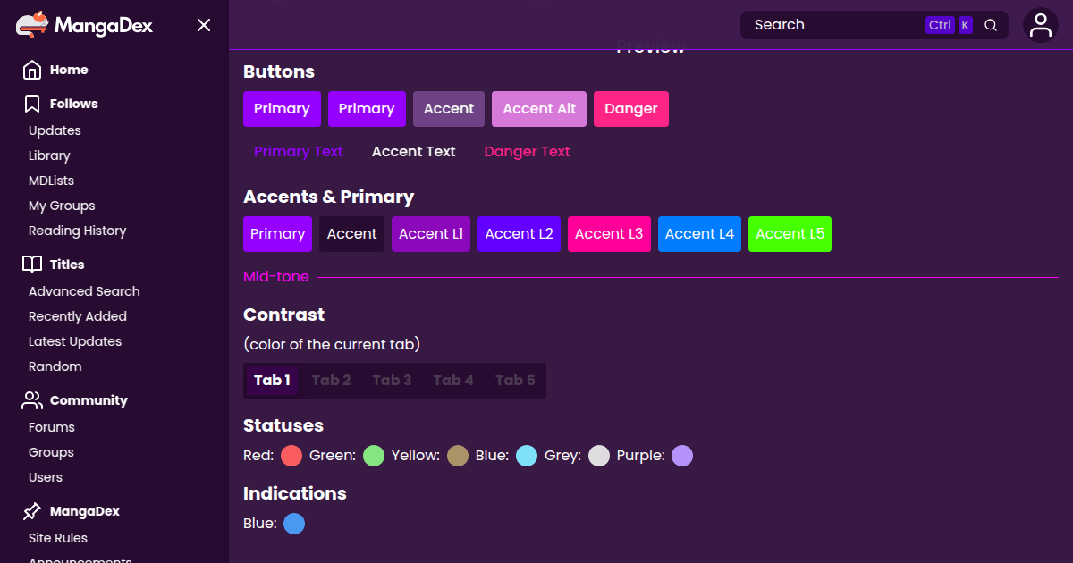Switch to Tab 2
This screenshot has height=563, width=1073.
click(x=331, y=380)
